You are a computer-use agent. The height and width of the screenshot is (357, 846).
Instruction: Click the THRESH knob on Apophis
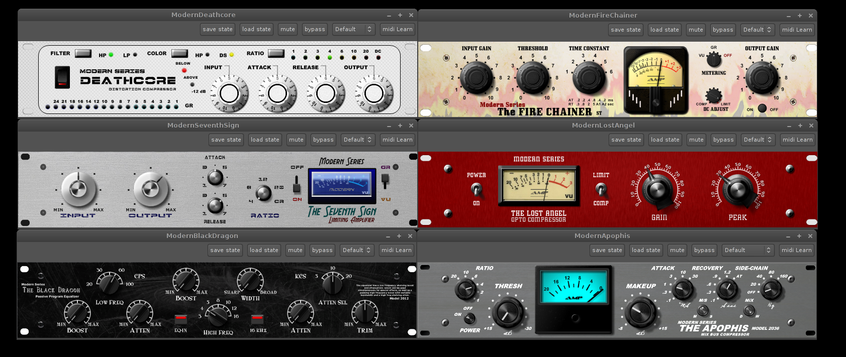tap(508, 312)
